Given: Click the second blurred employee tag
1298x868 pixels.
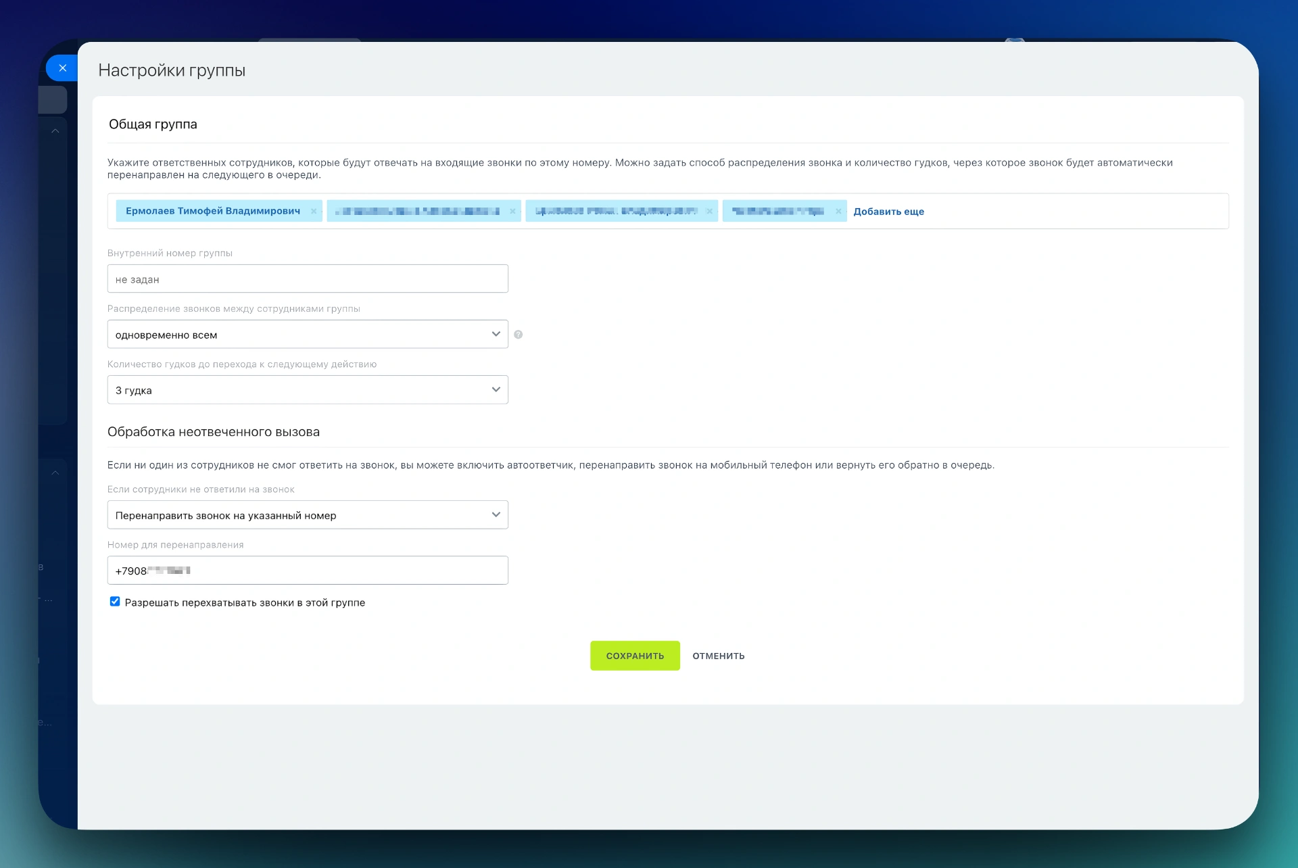Looking at the screenshot, I should pos(418,211).
